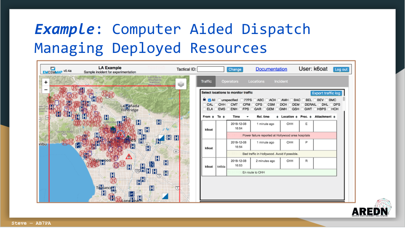Open the Documentation link
The height and width of the screenshot is (228, 405).
pos(271,69)
